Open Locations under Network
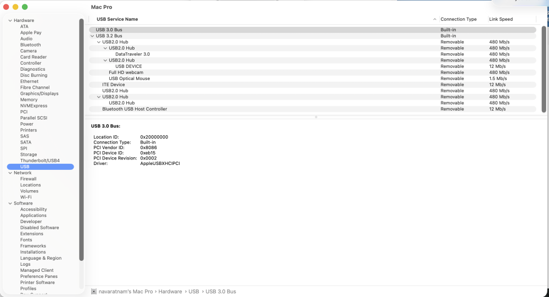 pos(30,185)
